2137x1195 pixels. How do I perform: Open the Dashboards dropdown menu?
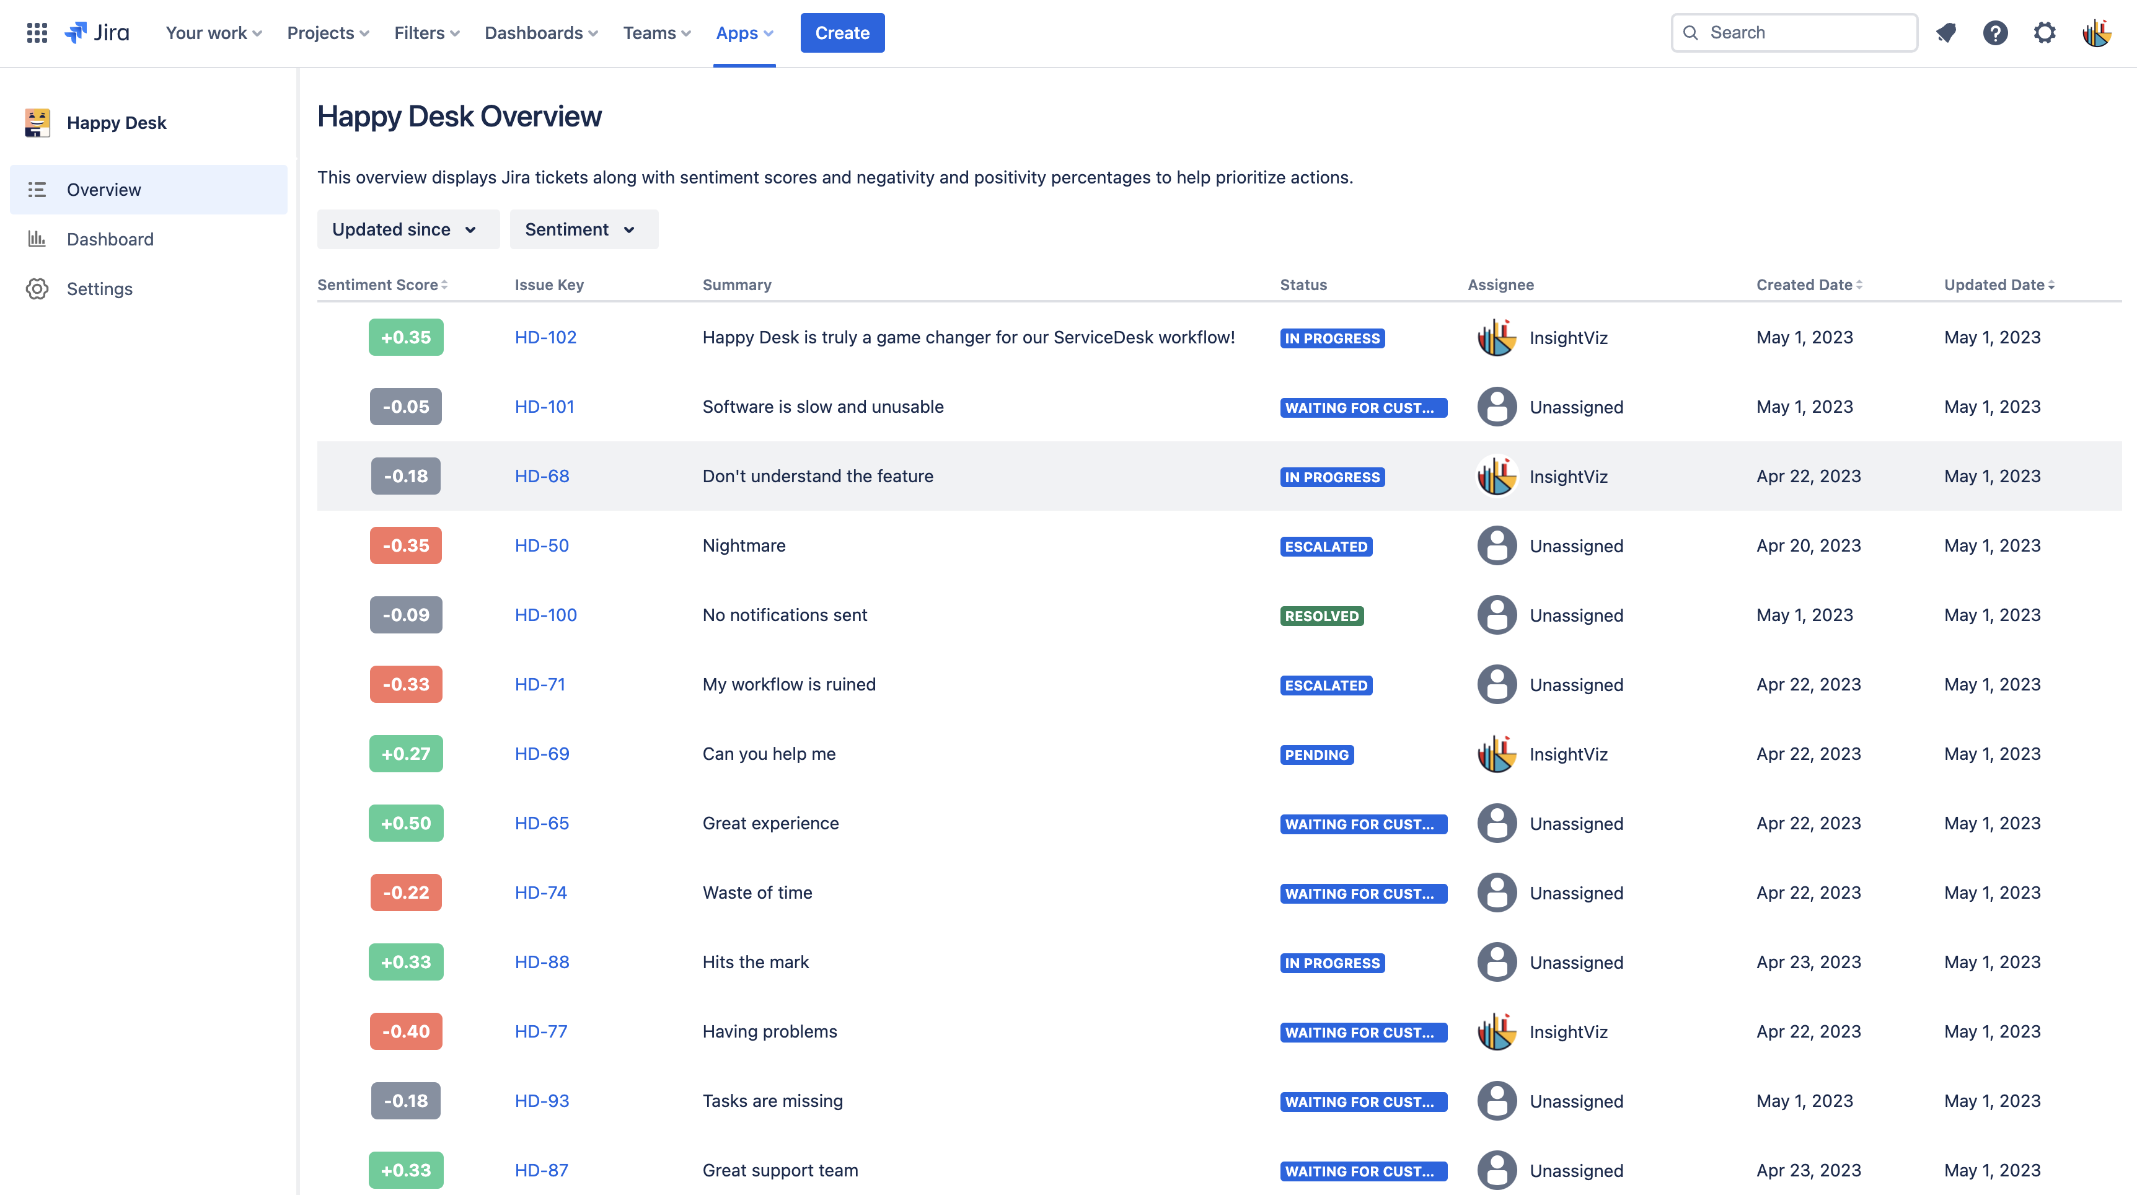541,33
